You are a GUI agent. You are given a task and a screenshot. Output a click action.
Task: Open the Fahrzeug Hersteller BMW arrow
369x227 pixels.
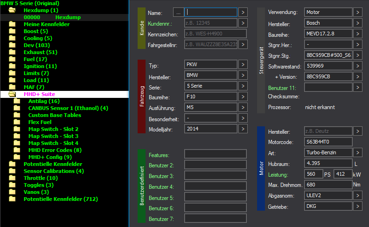[243, 75]
